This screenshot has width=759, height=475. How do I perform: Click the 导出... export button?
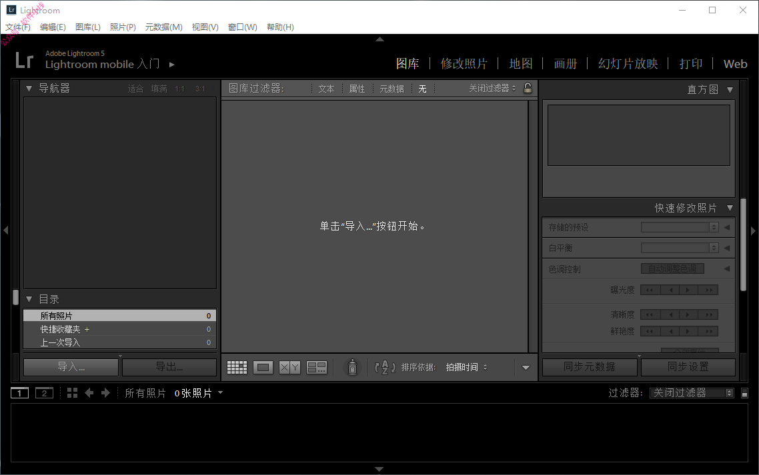pos(169,367)
